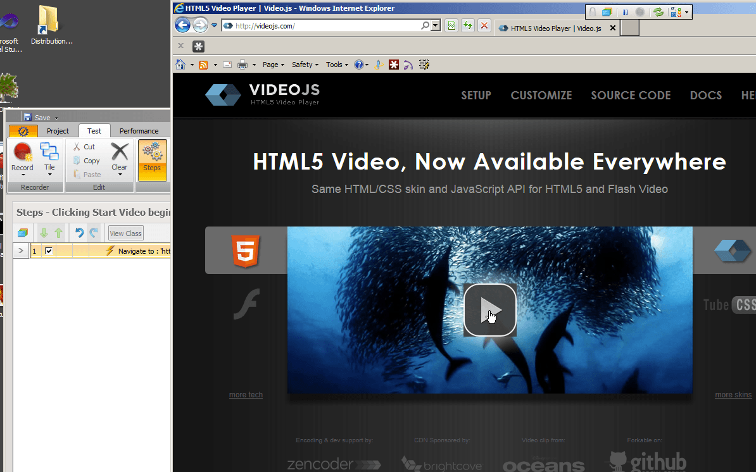Move step down with green down arrow
Viewport: 756px width, 472px height.
(x=44, y=233)
